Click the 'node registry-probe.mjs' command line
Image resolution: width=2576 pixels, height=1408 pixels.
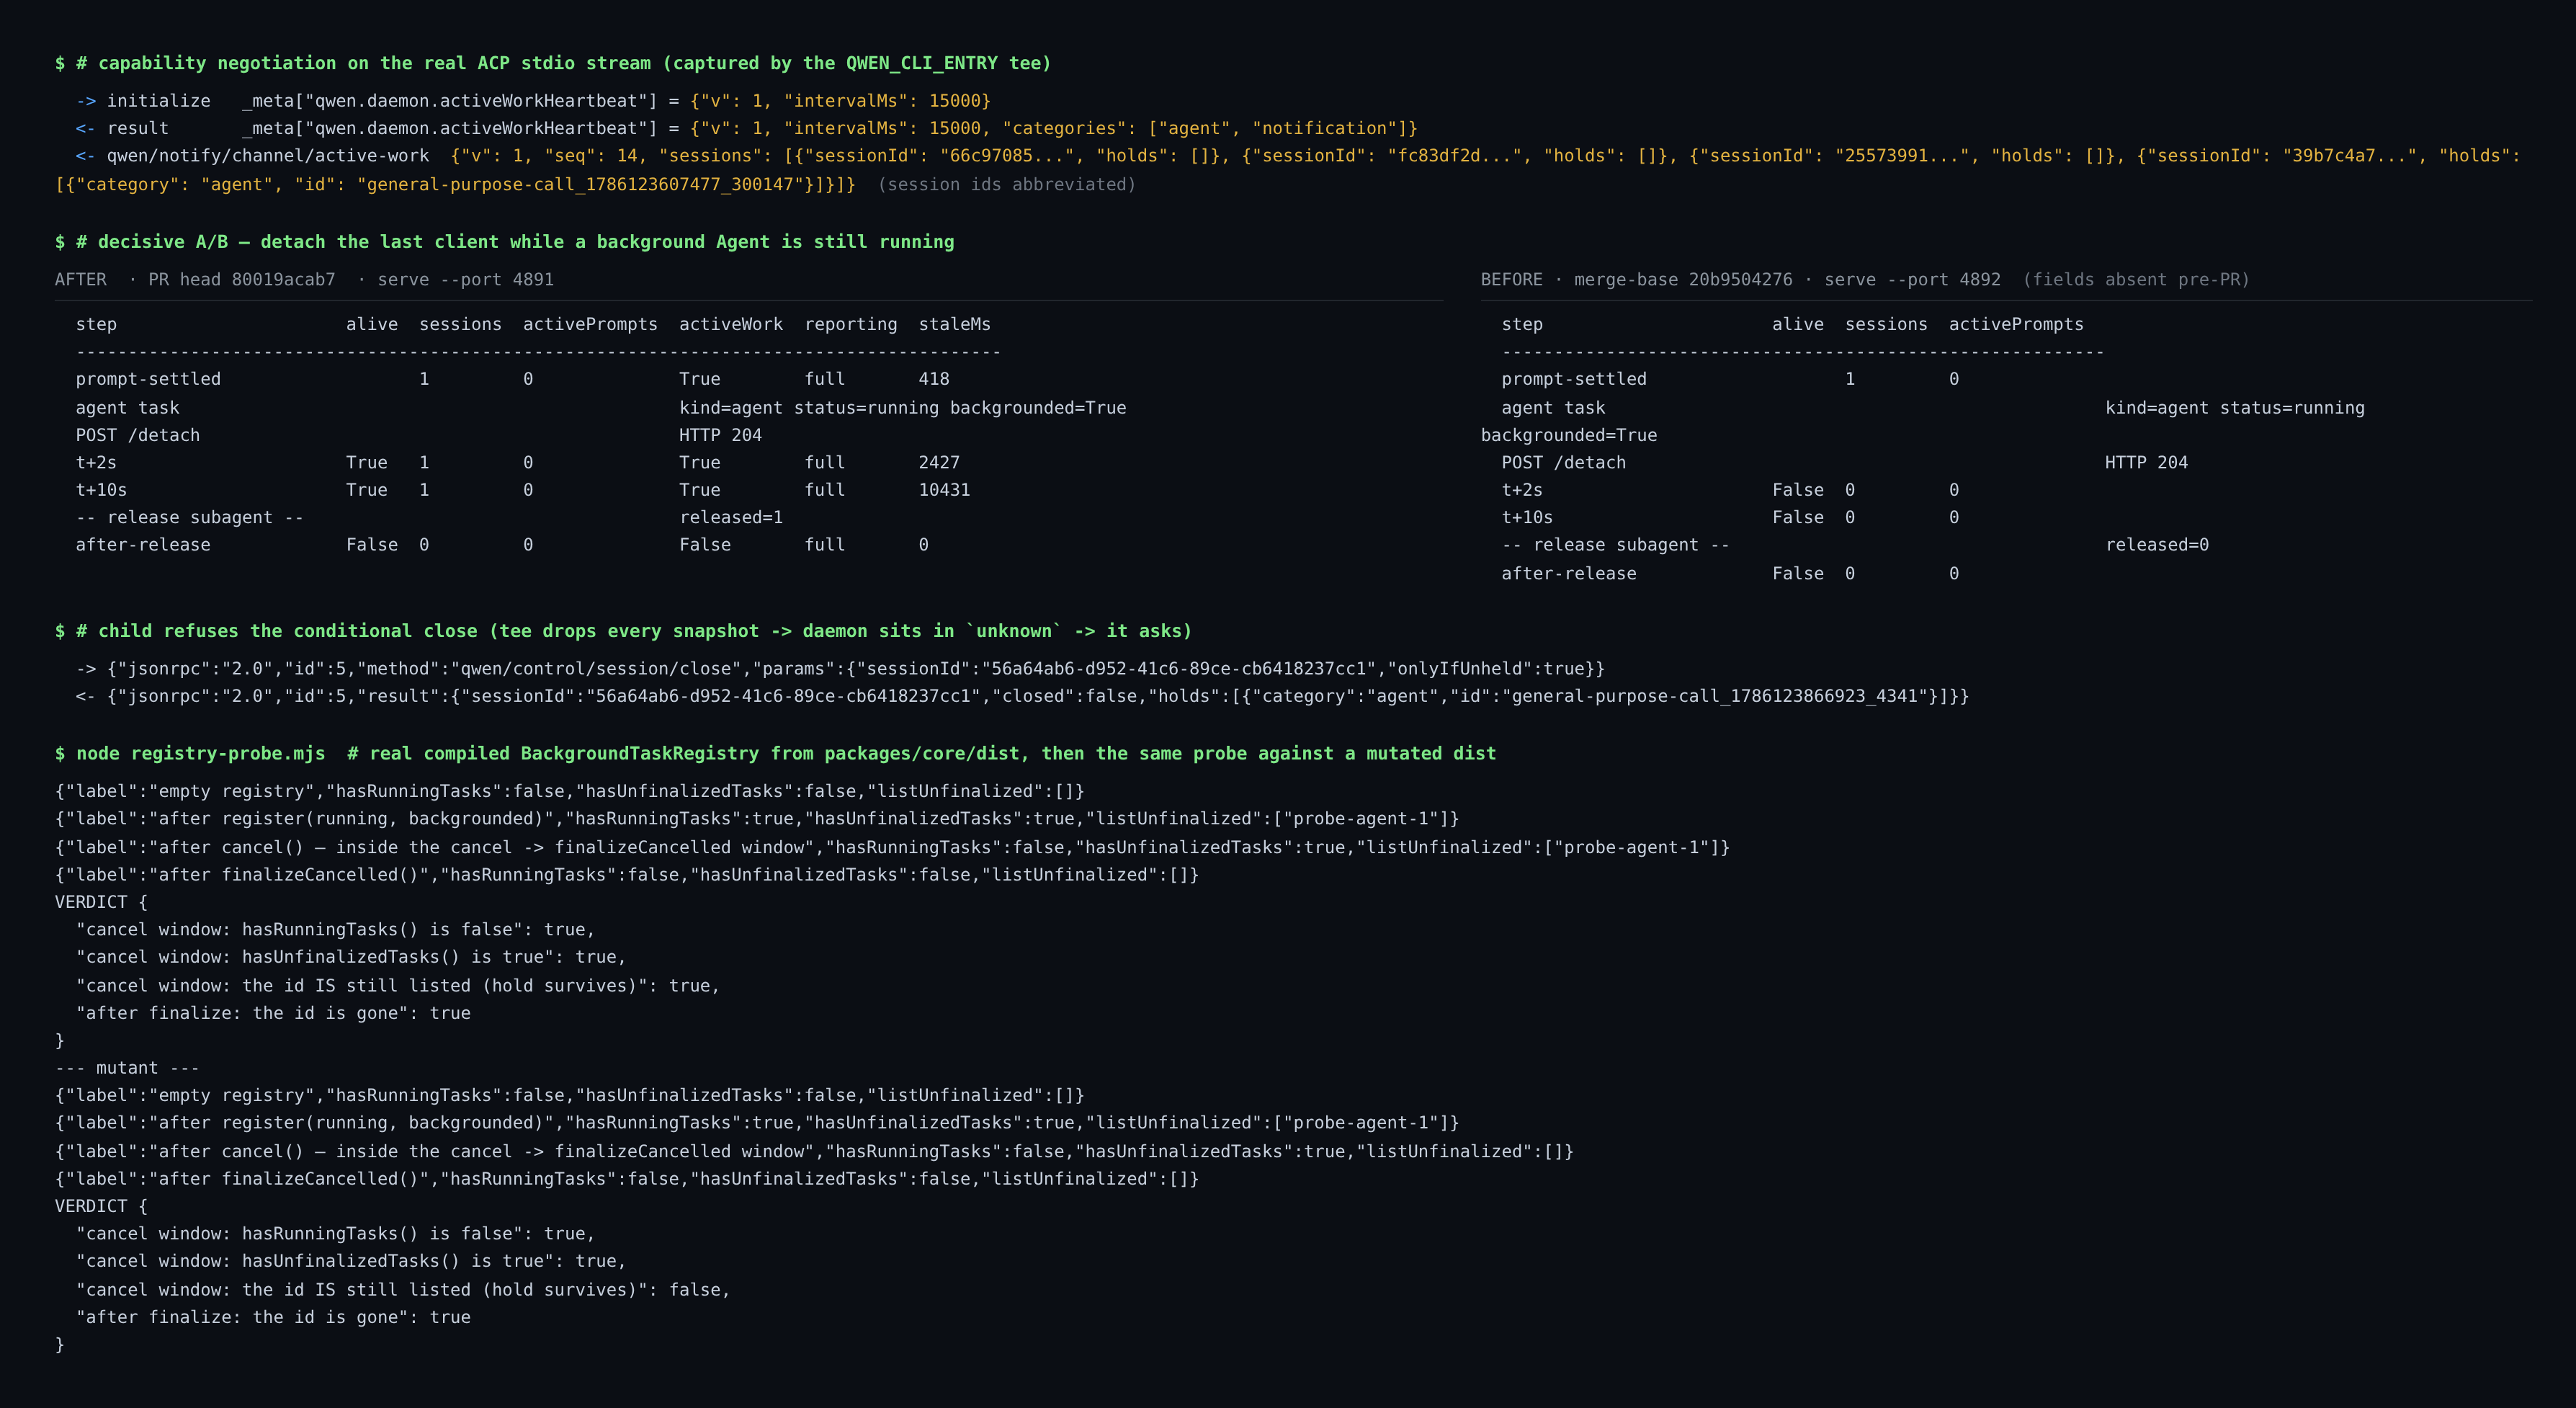point(775,753)
